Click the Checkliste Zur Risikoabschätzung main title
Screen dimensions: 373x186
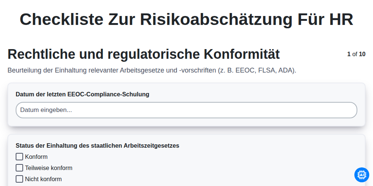coord(186,19)
